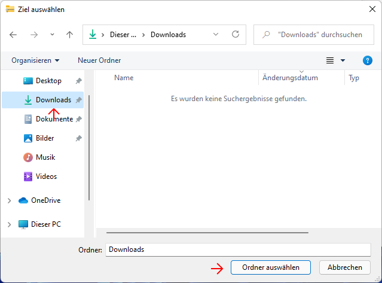
Task: Expand the Dieser PC tree node
Action: pyautogui.click(x=9, y=224)
